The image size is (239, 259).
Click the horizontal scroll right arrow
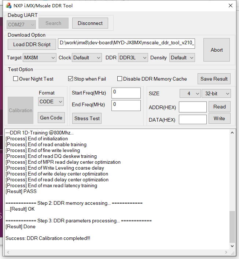point(226,252)
